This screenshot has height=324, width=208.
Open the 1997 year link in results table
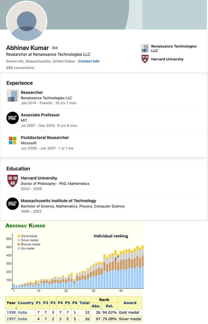point(11,319)
